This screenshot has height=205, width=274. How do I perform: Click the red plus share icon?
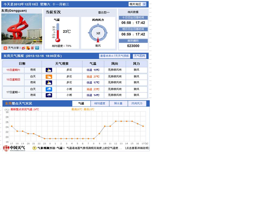pos(5,48)
